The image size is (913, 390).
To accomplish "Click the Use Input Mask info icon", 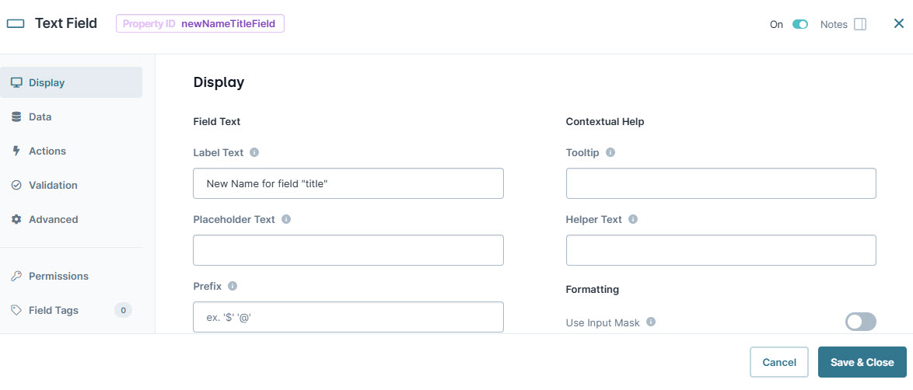I will click(651, 322).
